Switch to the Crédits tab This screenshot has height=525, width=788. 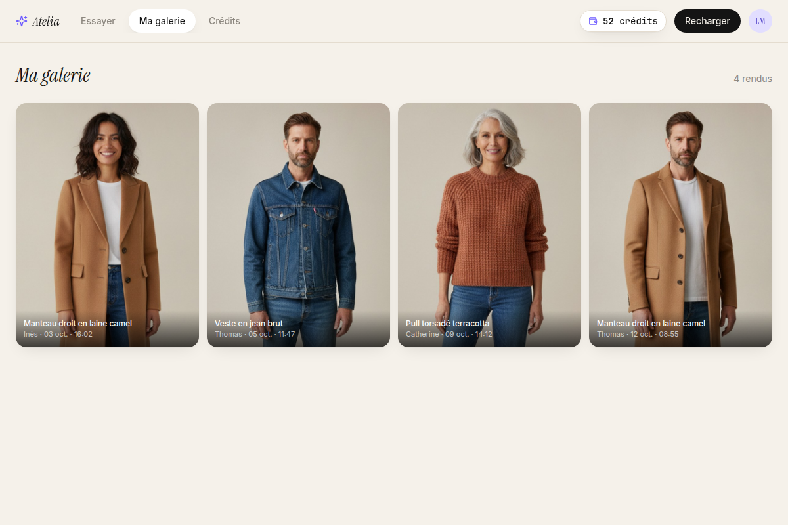tap(225, 21)
